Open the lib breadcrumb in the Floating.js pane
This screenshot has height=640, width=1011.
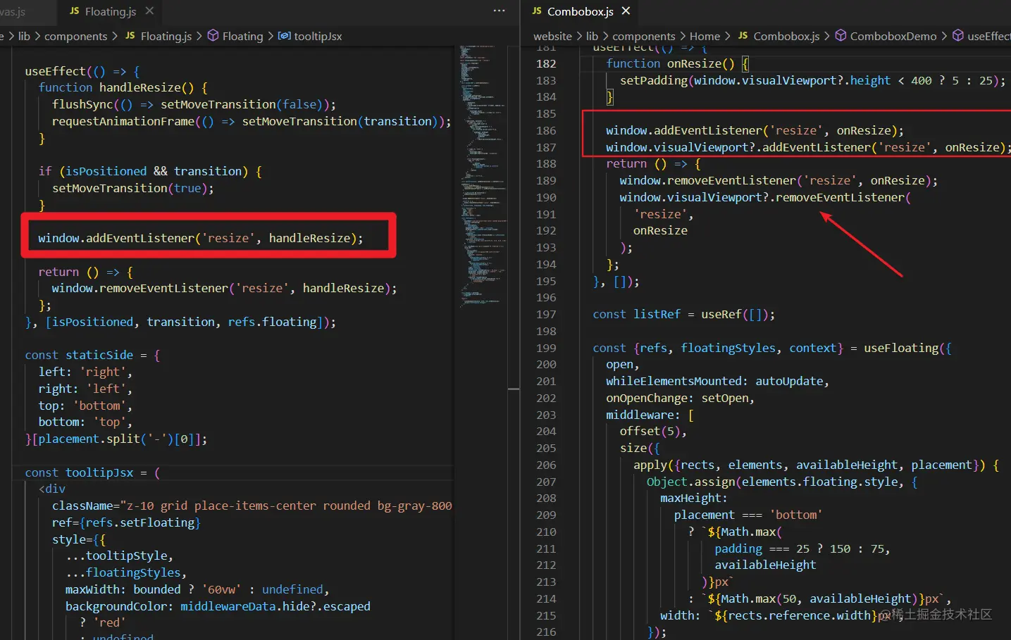pos(24,36)
